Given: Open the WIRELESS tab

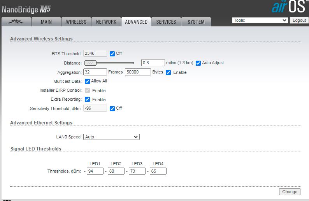Looking at the screenshot, I should coord(76,22).
